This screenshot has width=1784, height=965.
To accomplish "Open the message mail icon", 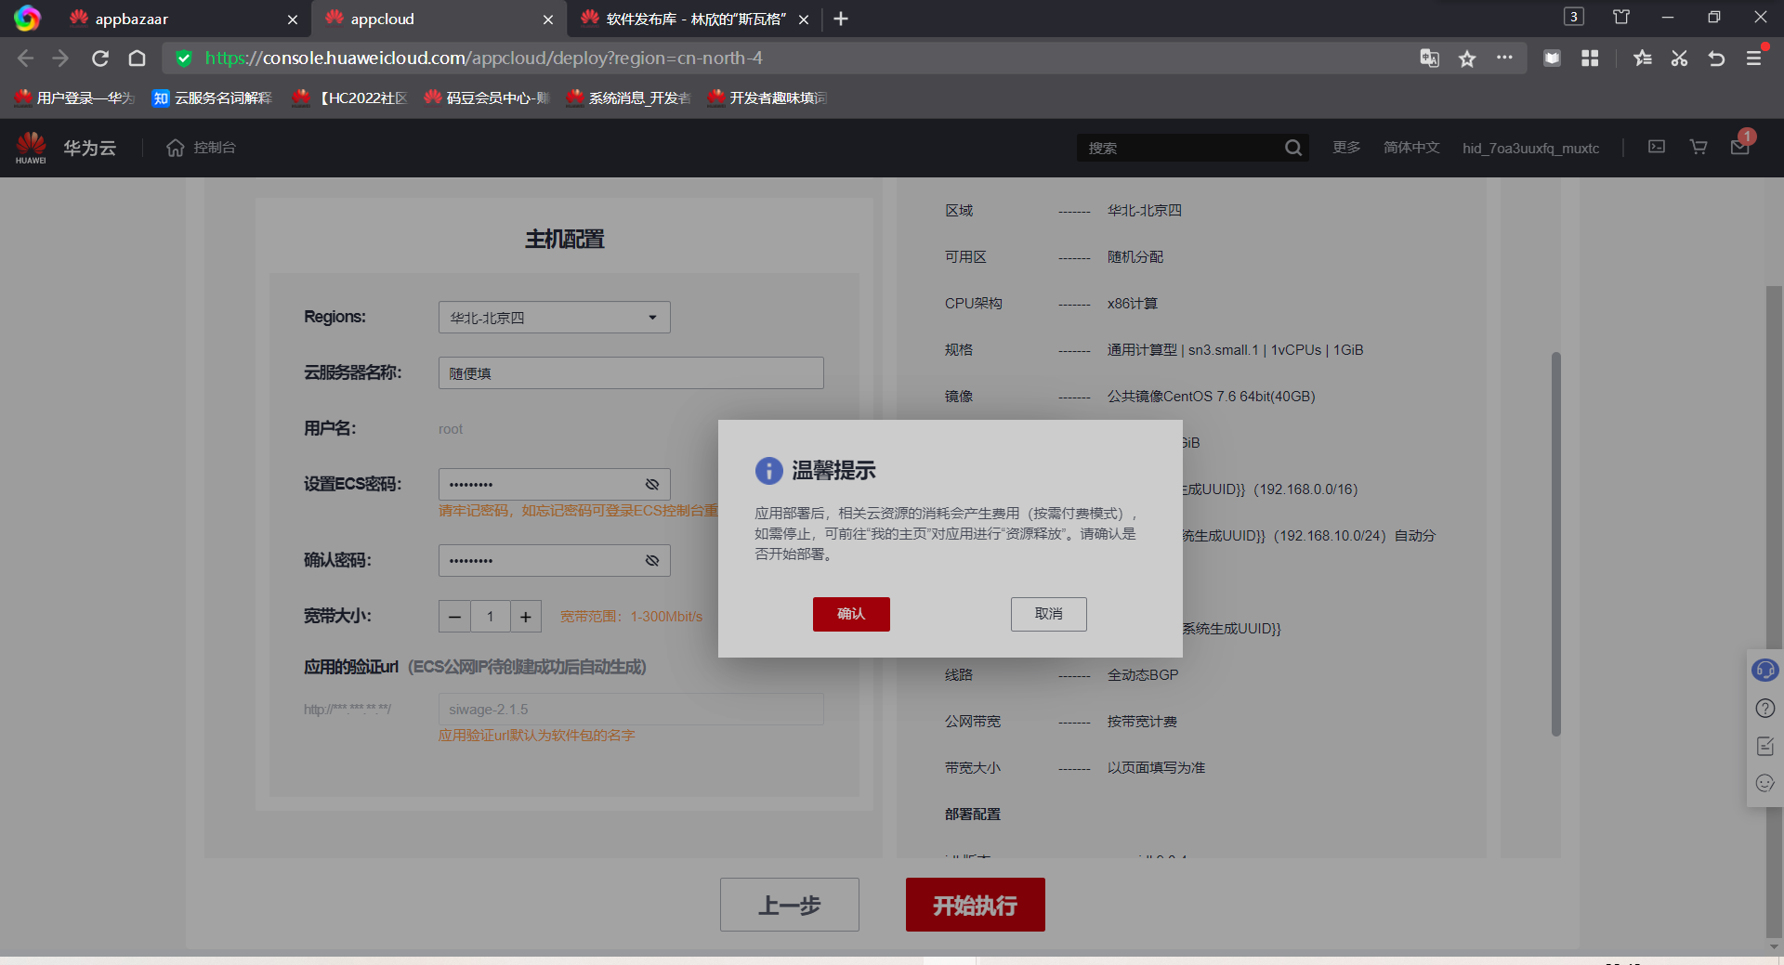I will [1740, 147].
